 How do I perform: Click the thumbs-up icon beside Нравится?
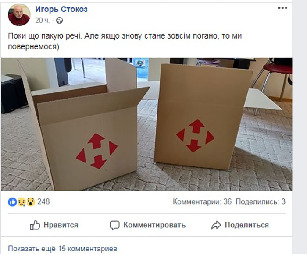[x=35, y=225]
